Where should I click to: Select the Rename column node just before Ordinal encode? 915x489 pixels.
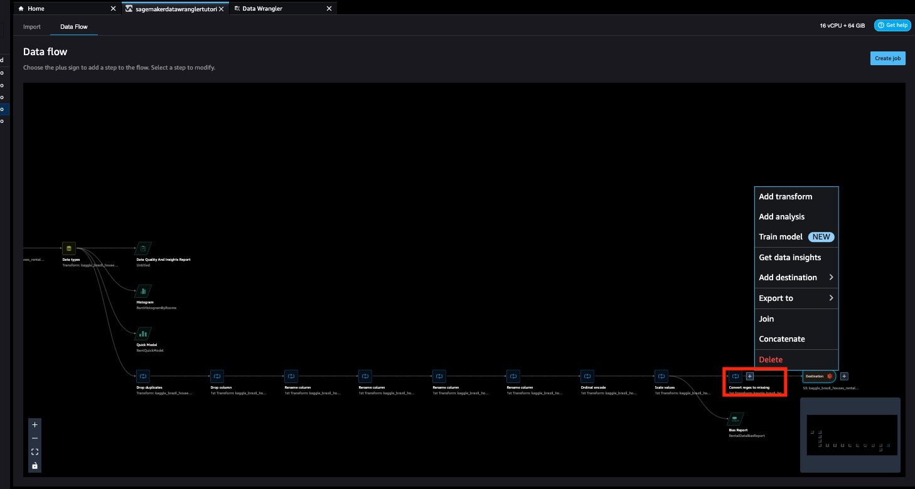click(513, 376)
